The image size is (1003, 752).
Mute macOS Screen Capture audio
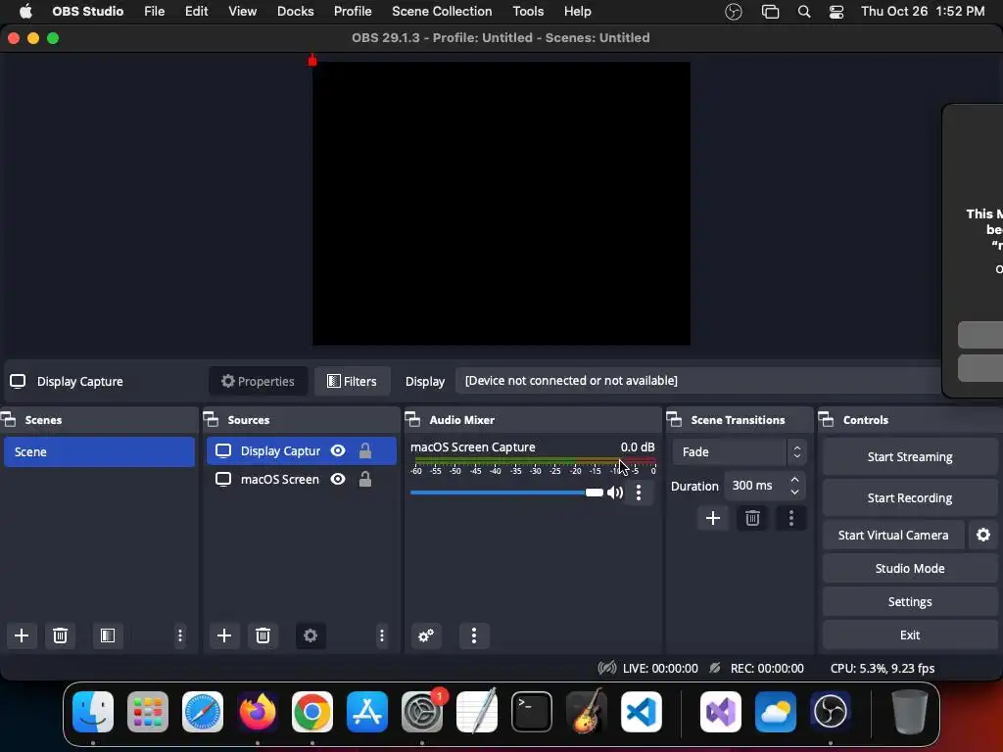(615, 493)
